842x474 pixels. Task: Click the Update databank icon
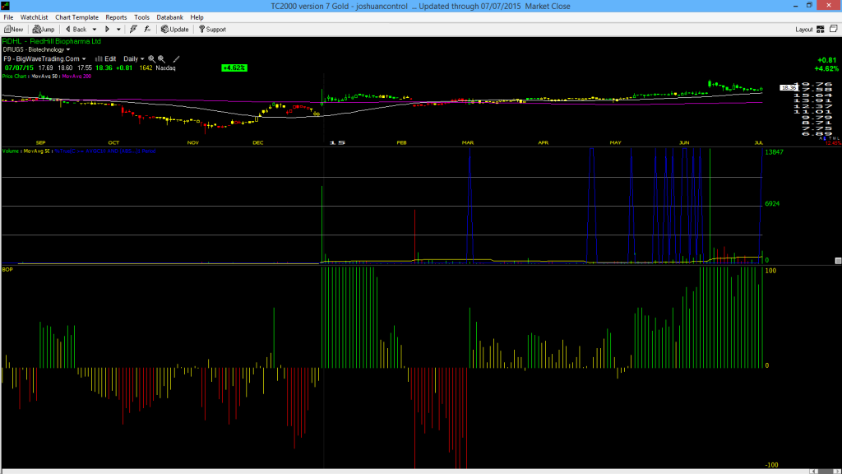coord(164,30)
